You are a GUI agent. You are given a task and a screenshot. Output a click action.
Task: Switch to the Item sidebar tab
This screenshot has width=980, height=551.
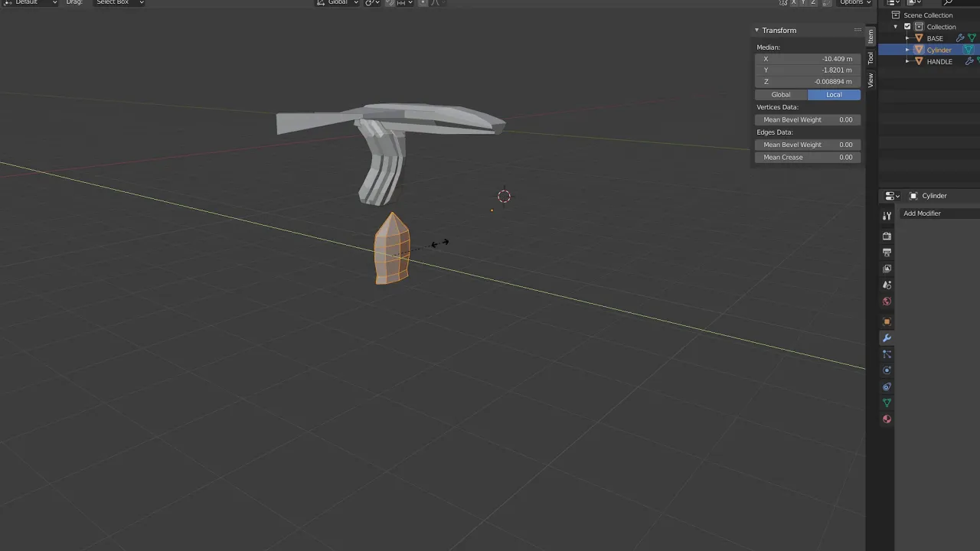tap(871, 37)
